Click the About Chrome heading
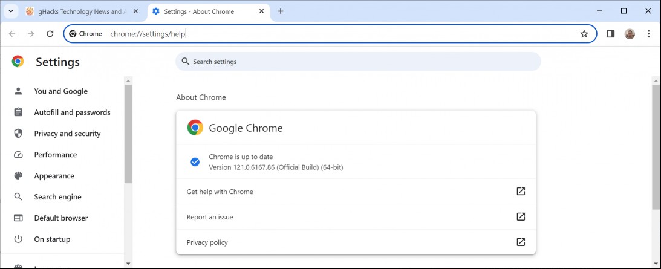Image resolution: width=661 pixels, height=269 pixels. click(201, 97)
